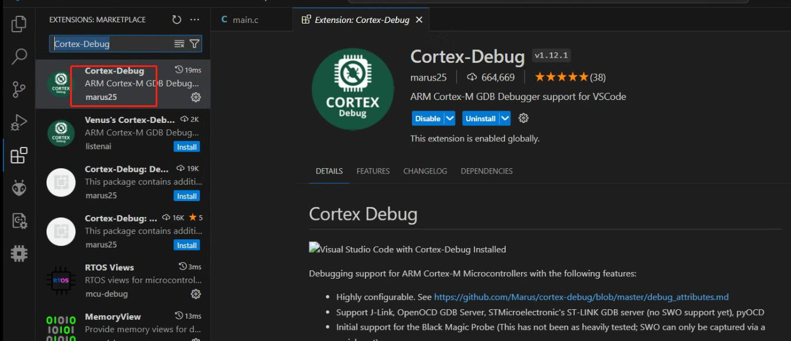Click the EXTENSIONS: MARKETPLACE panel title
Image resolution: width=791 pixels, height=341 pixels.
point(97,19)
